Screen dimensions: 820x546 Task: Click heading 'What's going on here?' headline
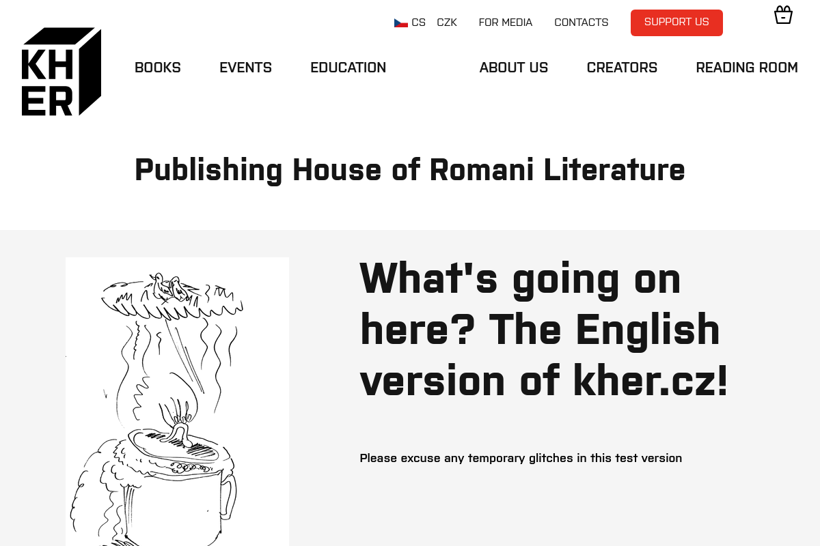pyautogui.click(x=544, y=330)
